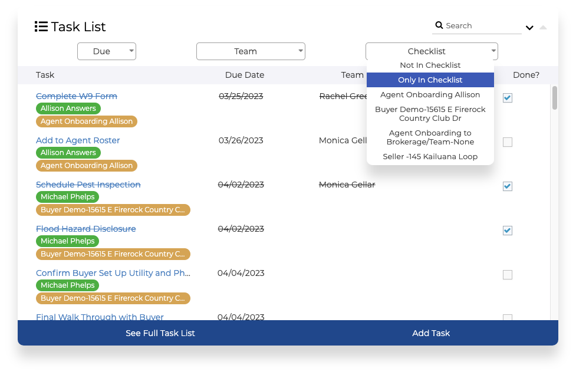The image size is (576, 375).
Task: Click the Done? column header
Action: (526, 75)
